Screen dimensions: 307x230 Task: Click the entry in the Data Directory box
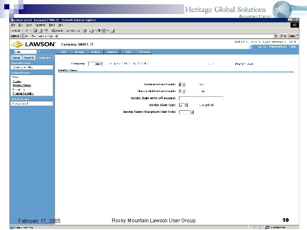pyautogui.click(x=23, y=67)
